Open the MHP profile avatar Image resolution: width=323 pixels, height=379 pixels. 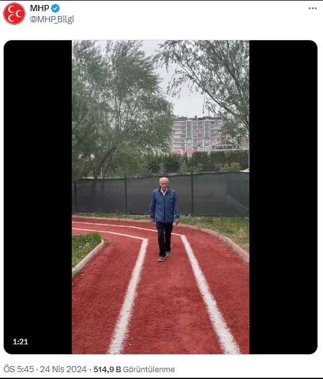(x=14, y=14)
